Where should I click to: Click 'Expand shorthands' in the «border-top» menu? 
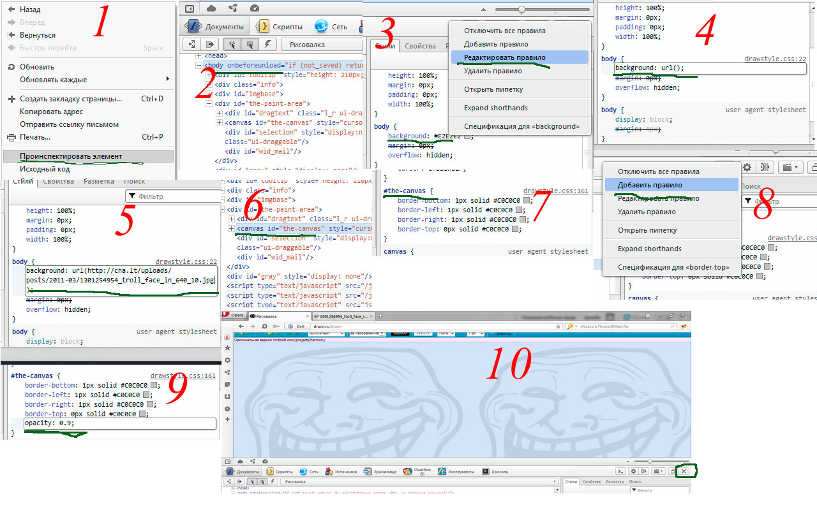(671, 249)
